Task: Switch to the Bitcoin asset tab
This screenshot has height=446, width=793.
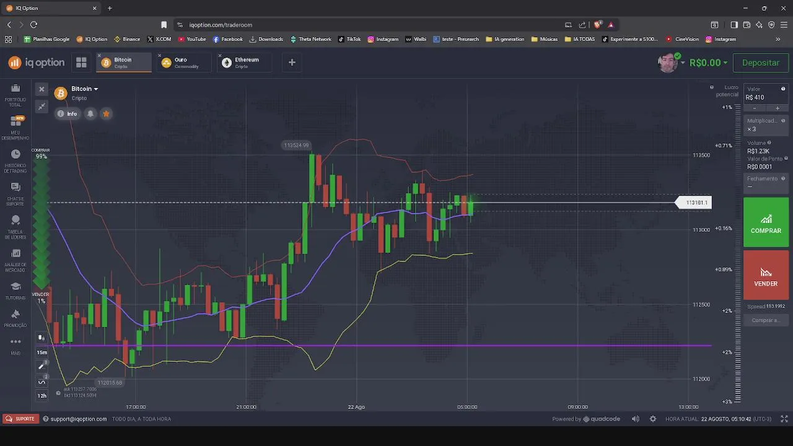Action: (123, 63)
